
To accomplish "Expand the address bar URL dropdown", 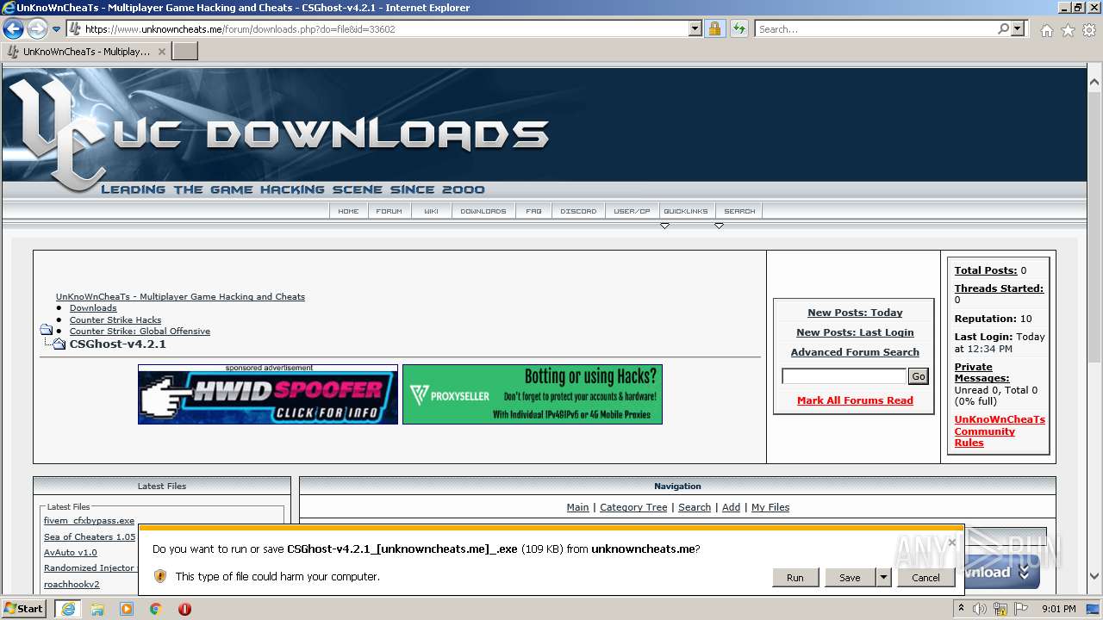I will (695, 28).
